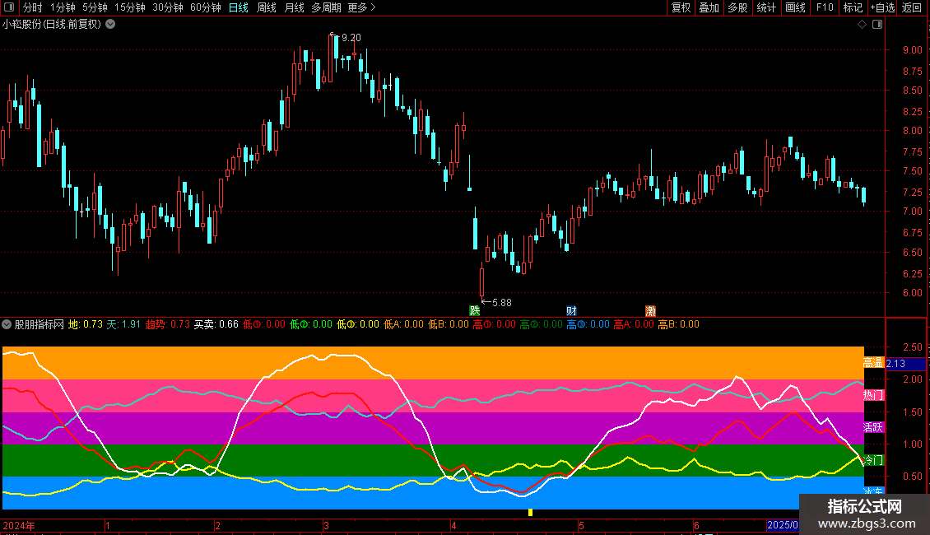This screenshot has height=535, width=930.
Task: Expand the 更多 periods menu
Action: point(361,7)
